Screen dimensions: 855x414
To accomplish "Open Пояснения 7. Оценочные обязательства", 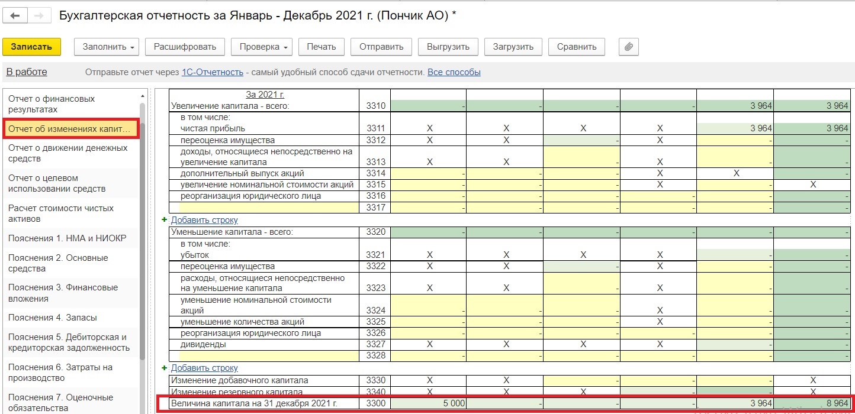I will click(71, 402).
